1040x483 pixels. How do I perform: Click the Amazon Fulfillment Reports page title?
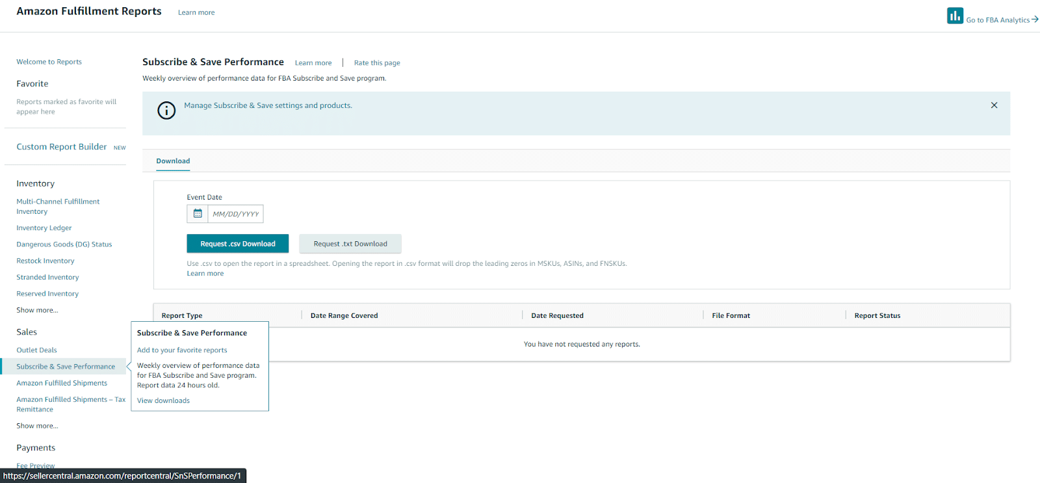coord(89,11)
